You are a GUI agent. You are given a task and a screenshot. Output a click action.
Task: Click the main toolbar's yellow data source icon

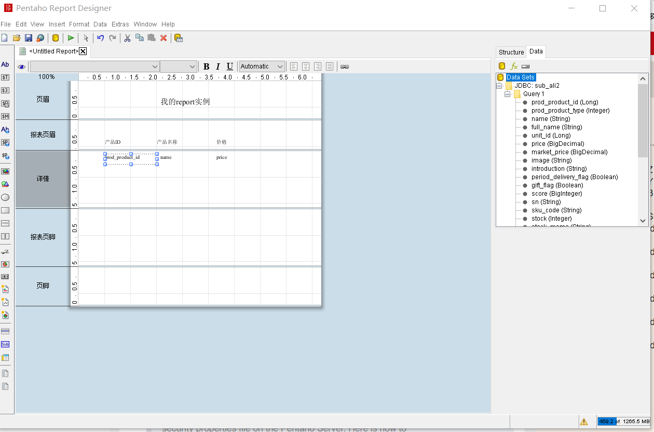click(56, 38)
